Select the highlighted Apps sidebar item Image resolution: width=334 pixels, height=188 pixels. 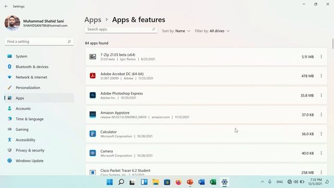click(x=39, y=98)
